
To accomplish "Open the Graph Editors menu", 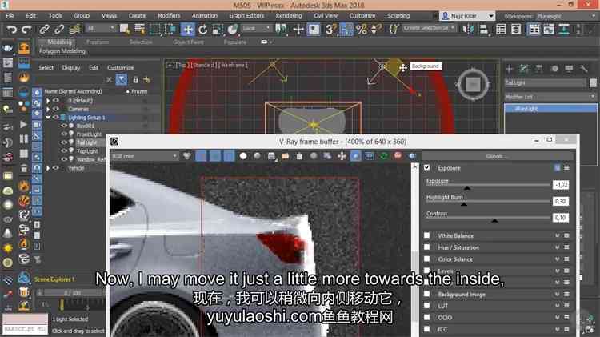I will (246, 16).
